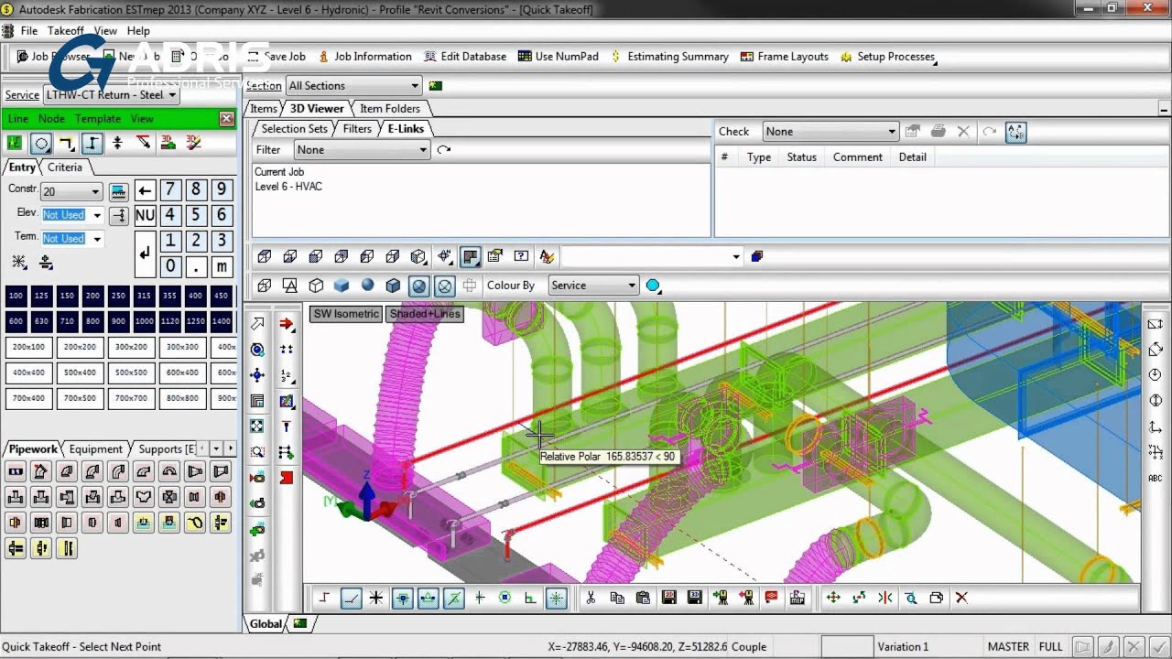Screen dimensions: 1172x659
Task: Open the Filter dropdown set to None
Action: 362,149
